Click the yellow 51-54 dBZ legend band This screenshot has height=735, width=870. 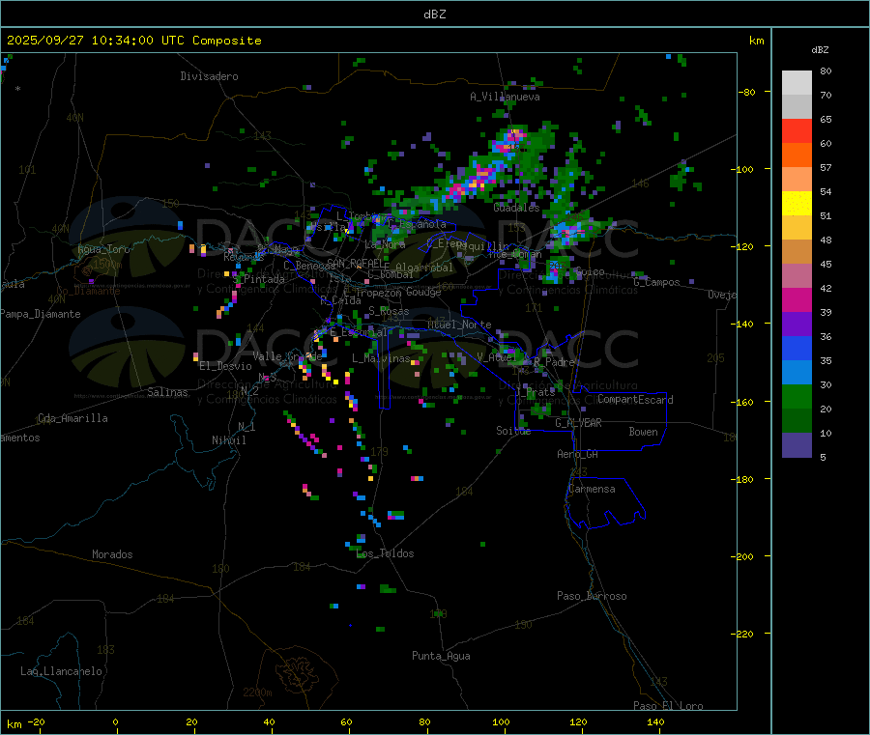(x=797, y=204)
